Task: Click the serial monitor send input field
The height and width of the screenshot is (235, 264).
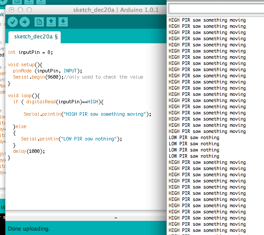Action: 216,8
